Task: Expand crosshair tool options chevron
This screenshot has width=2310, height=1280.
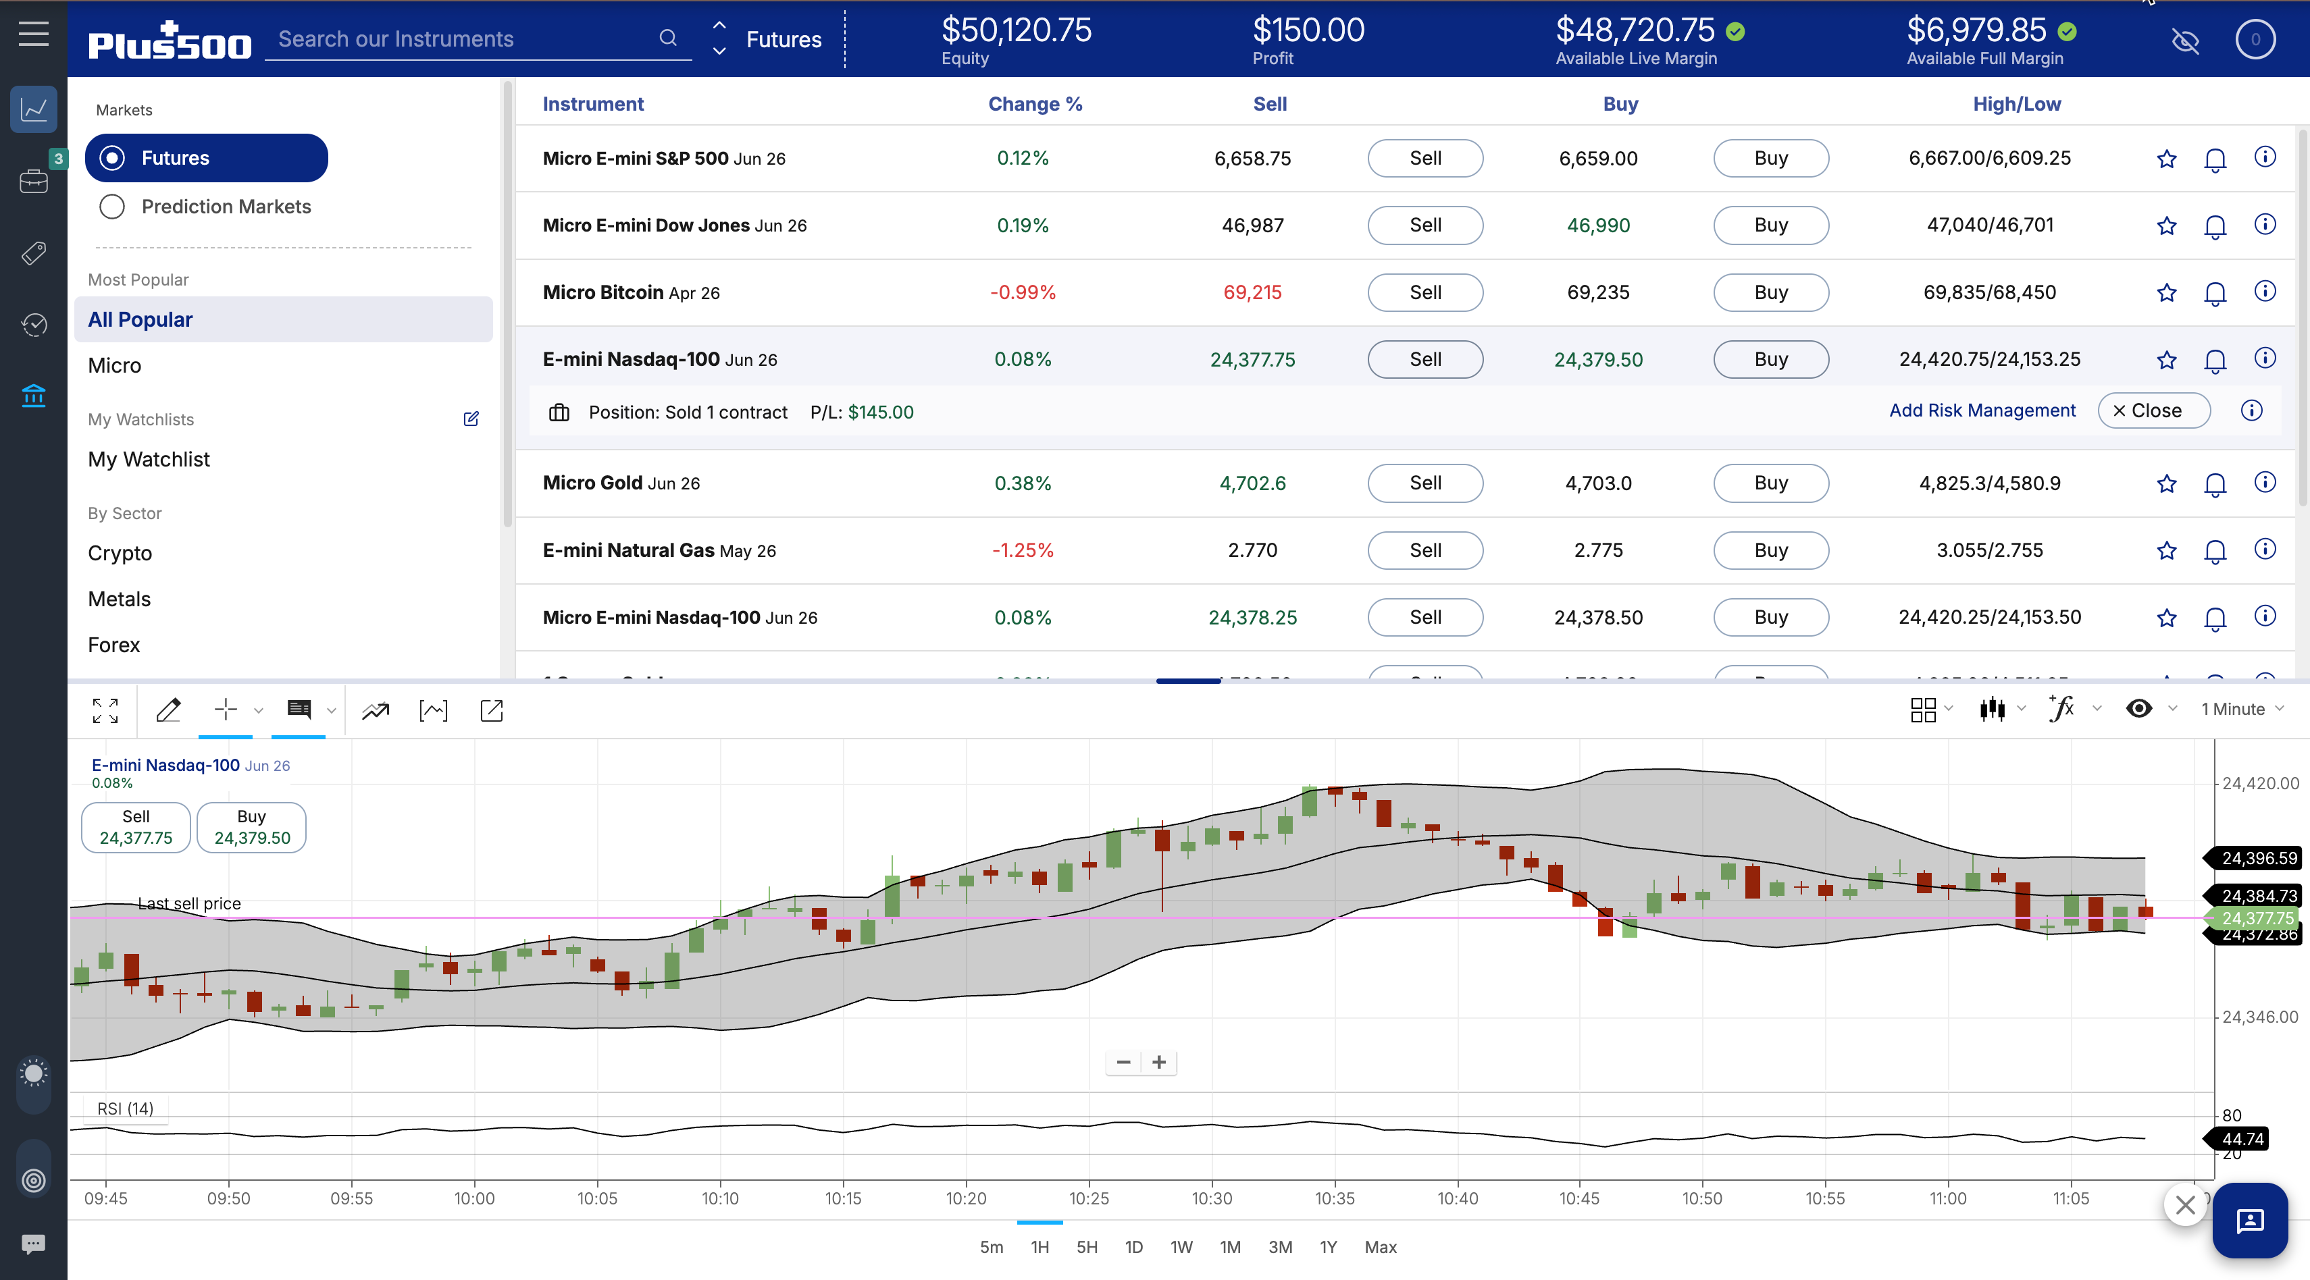Action: tap(258, 711)
